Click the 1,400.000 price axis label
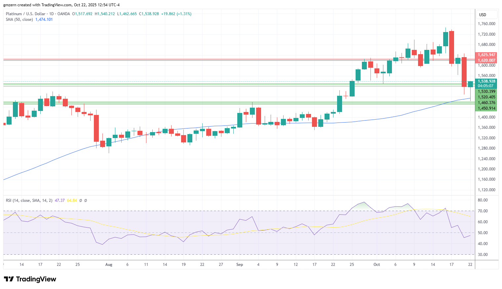The width and height of the screenshot is (502, 289). 486,117
